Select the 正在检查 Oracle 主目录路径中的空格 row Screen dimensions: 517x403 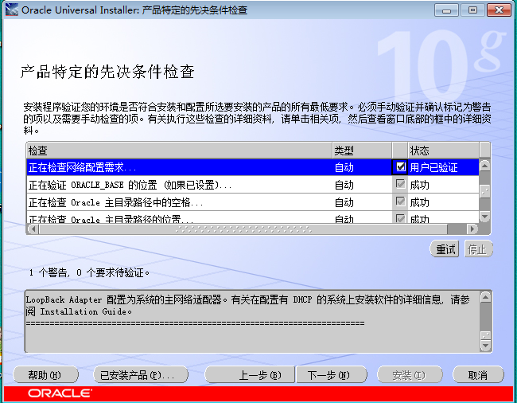tap(253, 201)
